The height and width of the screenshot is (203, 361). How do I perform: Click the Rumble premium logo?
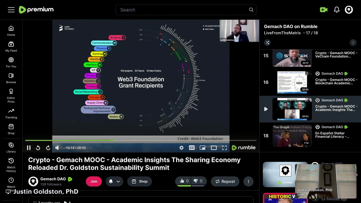point(36,10)
